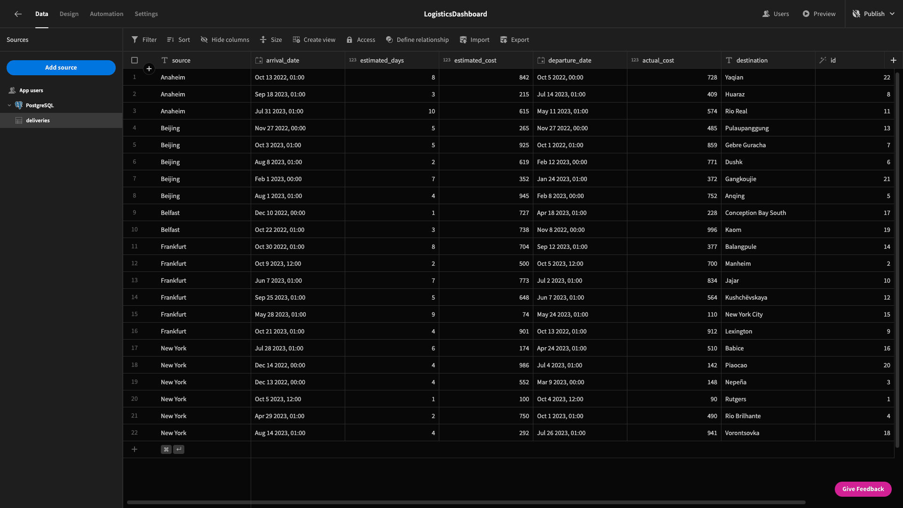Image resolution: width=903 pixels, height=508 pixels.
Task: Open Users panel
Action: point(776,14)
